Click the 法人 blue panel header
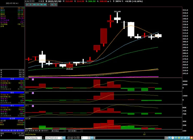 pos(12,106)
